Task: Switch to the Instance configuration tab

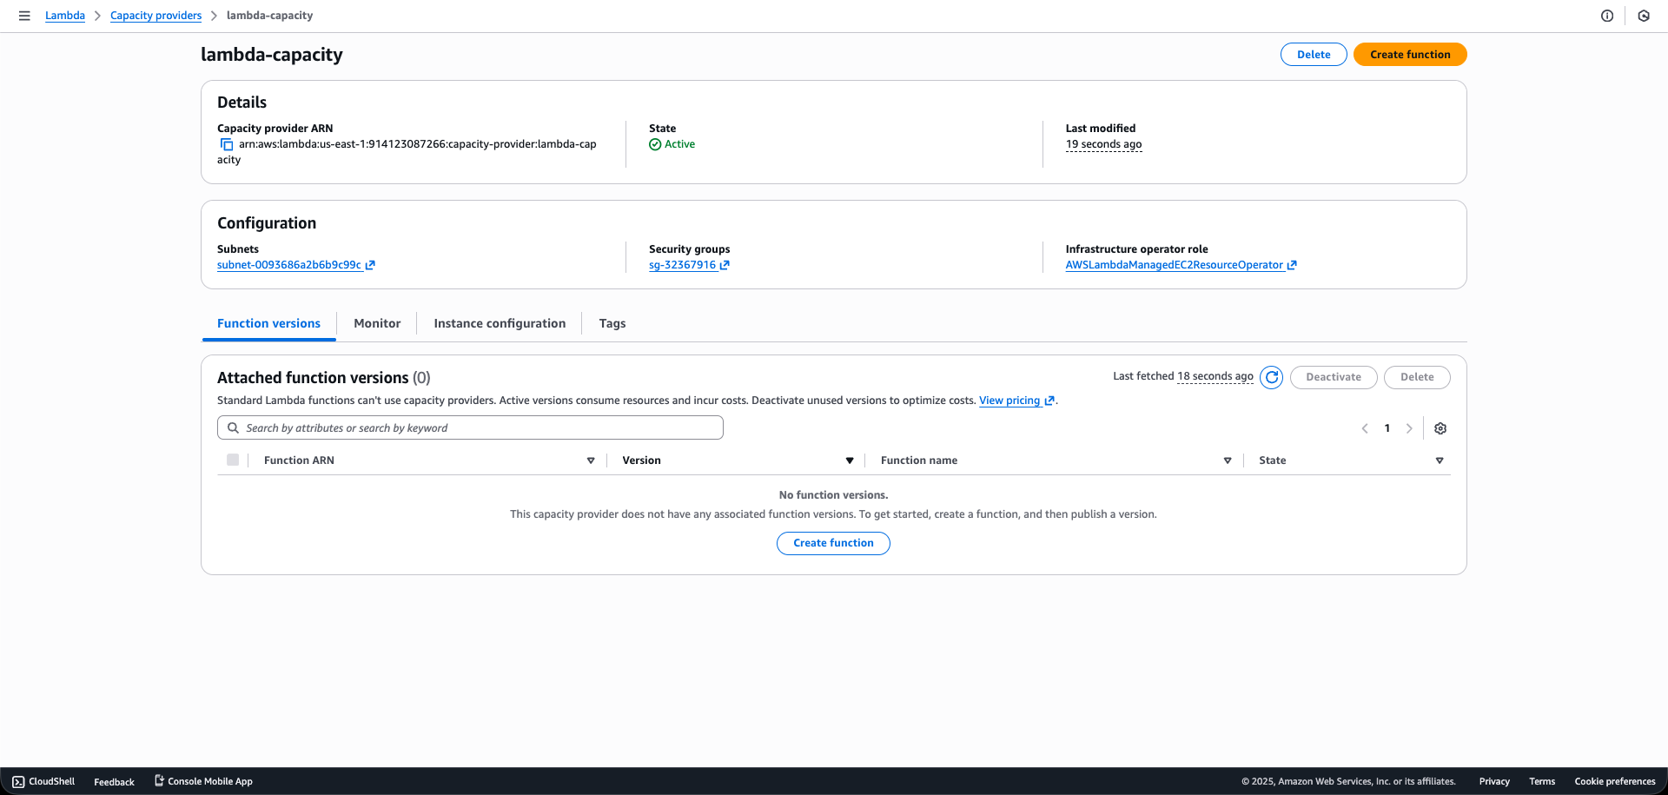Action: point(500,322)
